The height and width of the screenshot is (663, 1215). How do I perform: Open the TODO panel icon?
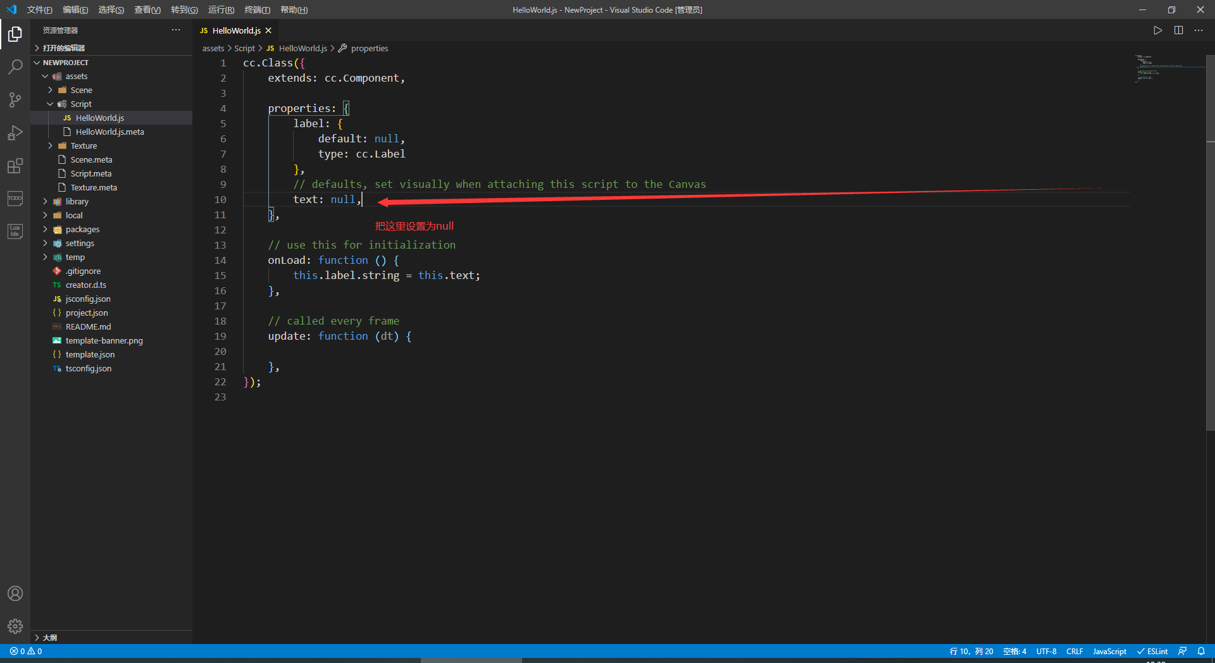[x=15, y=199]
